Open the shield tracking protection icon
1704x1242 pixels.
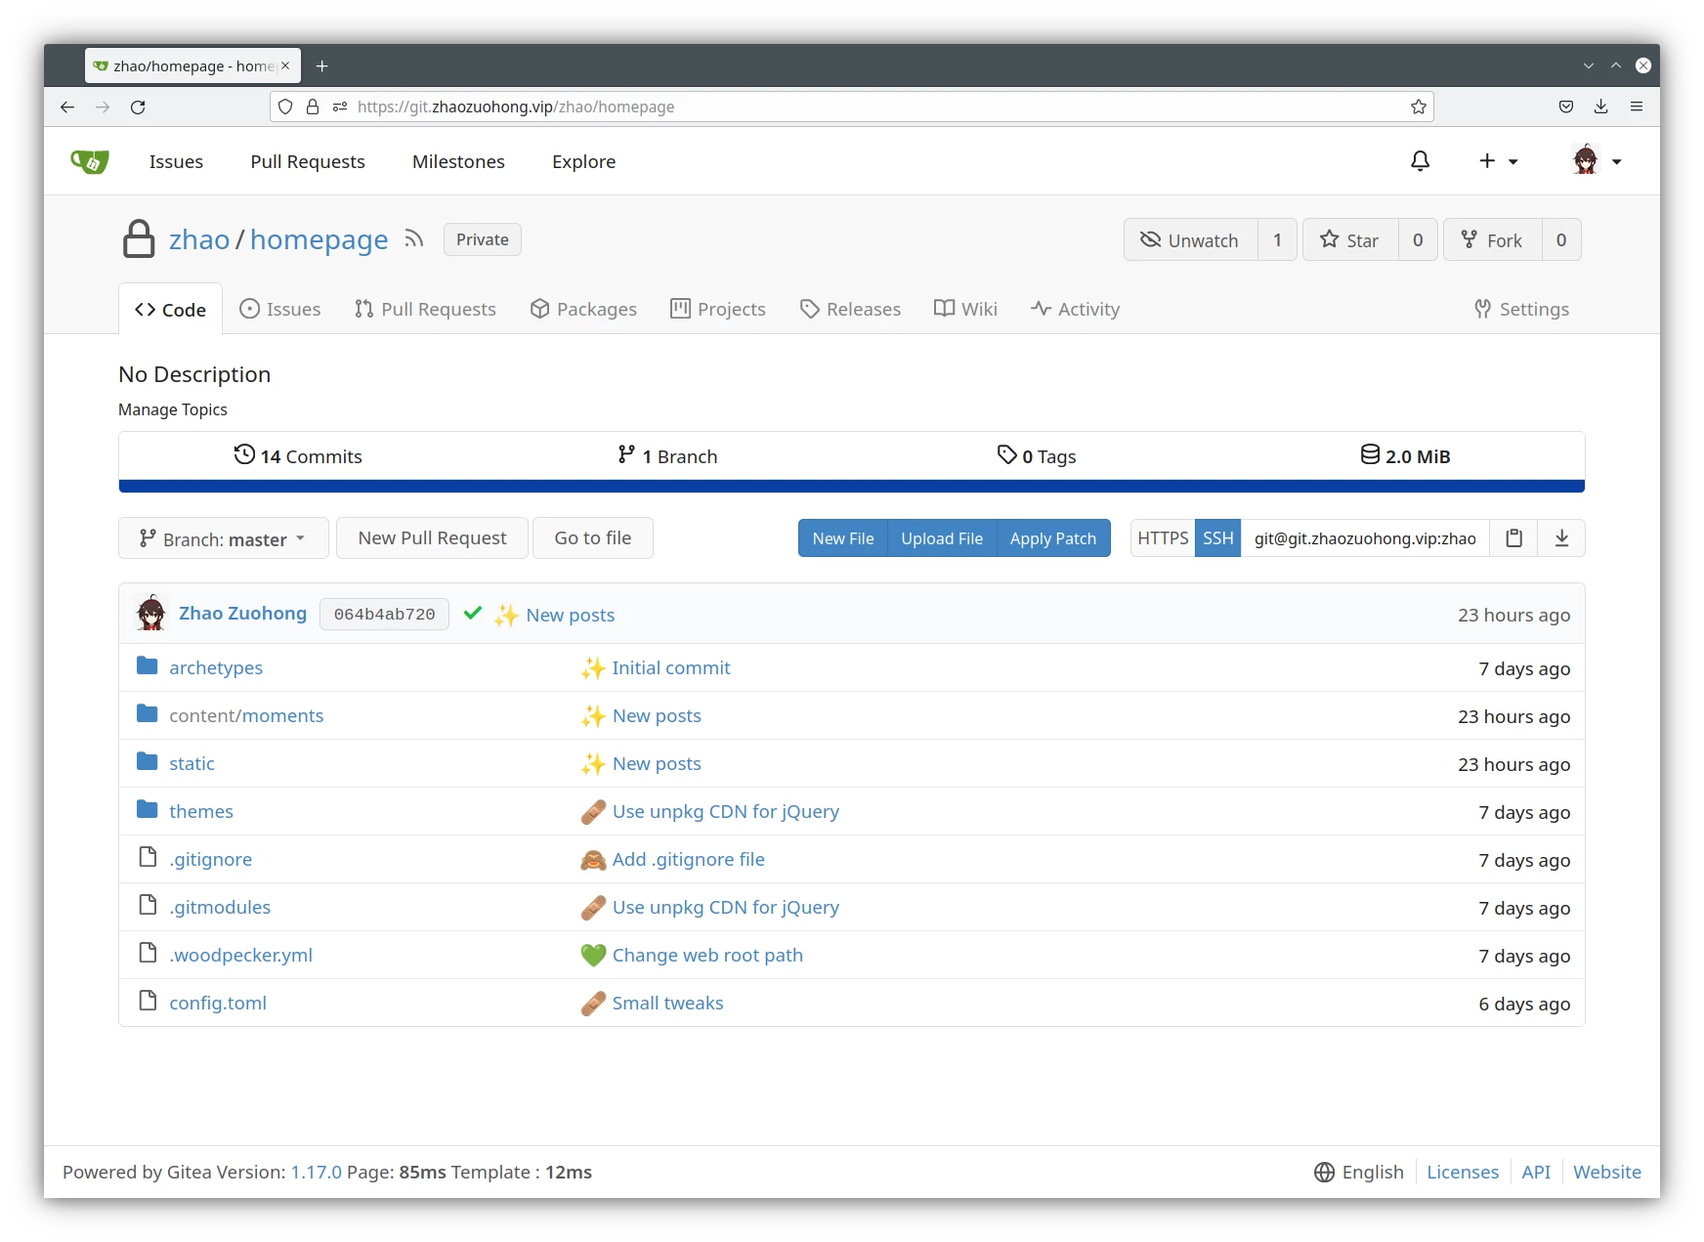pos(285,107)
